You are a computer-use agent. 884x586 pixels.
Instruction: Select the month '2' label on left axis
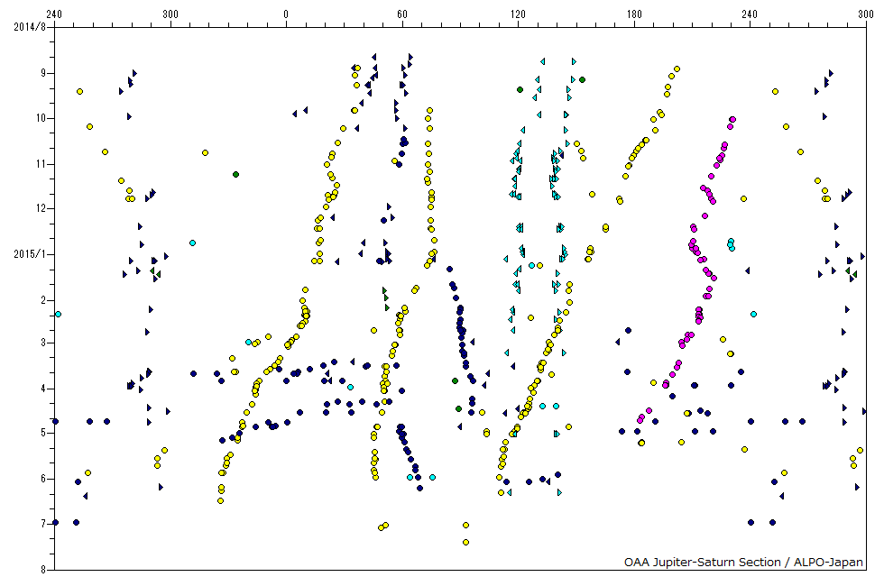[43, 300]
